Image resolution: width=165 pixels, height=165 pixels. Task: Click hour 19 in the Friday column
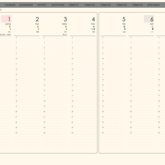tap(103, 106)
